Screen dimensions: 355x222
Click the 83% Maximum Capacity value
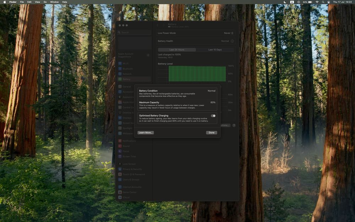213,102
